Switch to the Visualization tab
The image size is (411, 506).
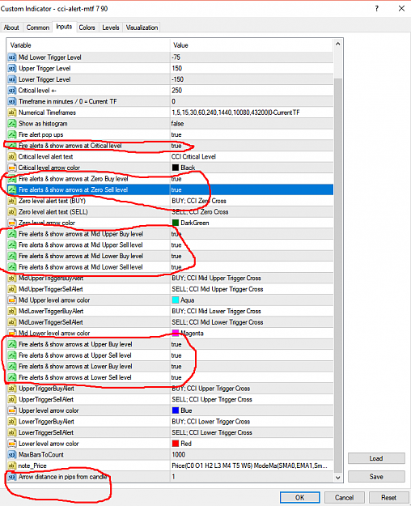tap(142, 28)
